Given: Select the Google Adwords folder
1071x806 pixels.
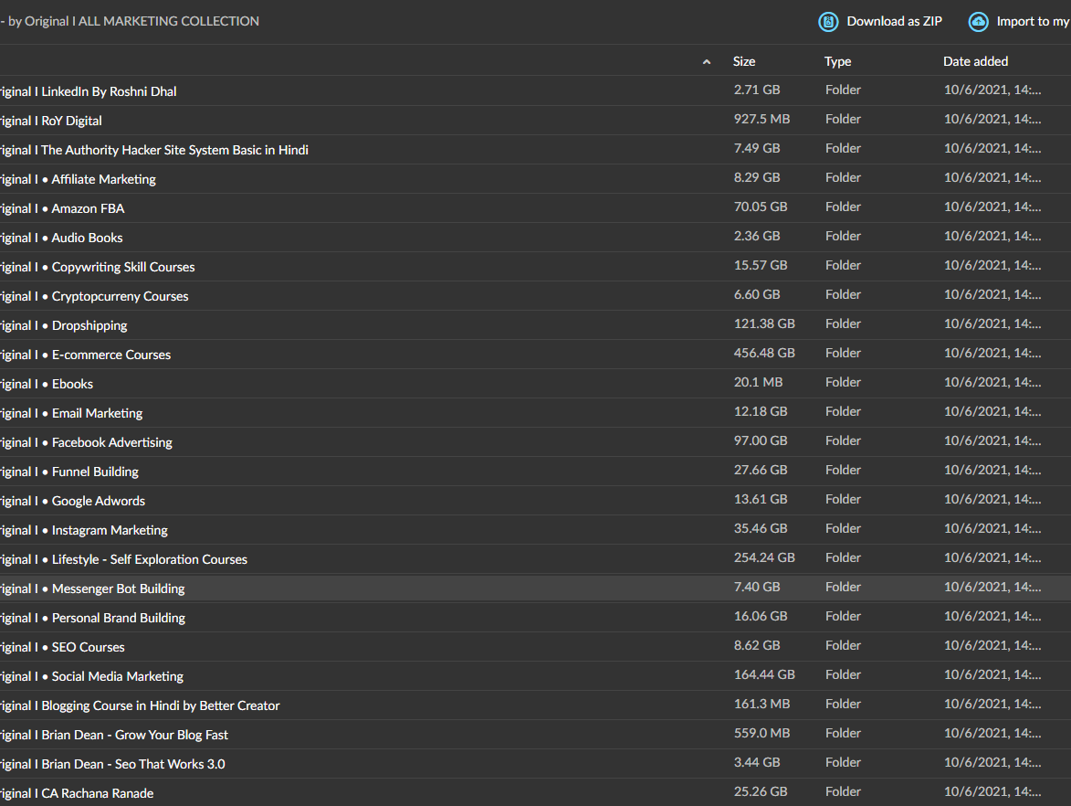Looking at the screenshot, I should [x=98, y=501].
